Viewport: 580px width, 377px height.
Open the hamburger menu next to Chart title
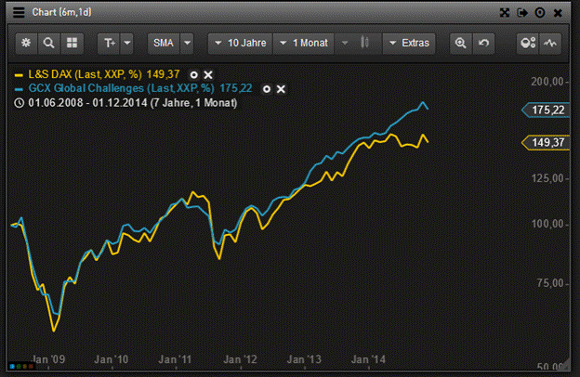[19, 12]
